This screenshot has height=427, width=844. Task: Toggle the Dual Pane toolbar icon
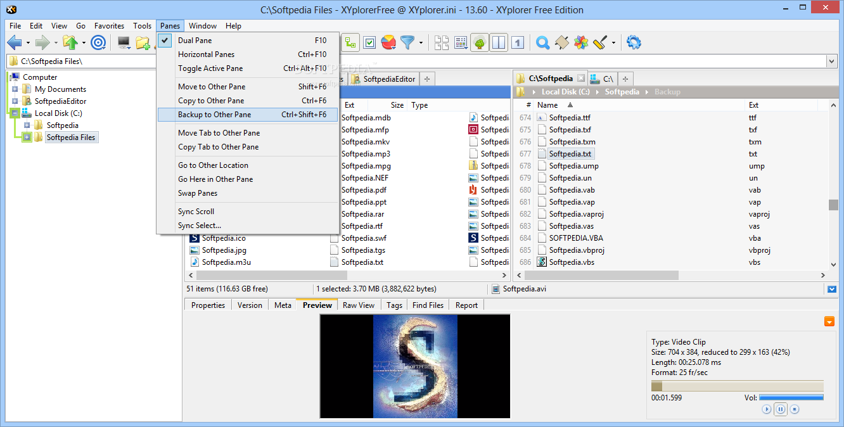(499, 42)
